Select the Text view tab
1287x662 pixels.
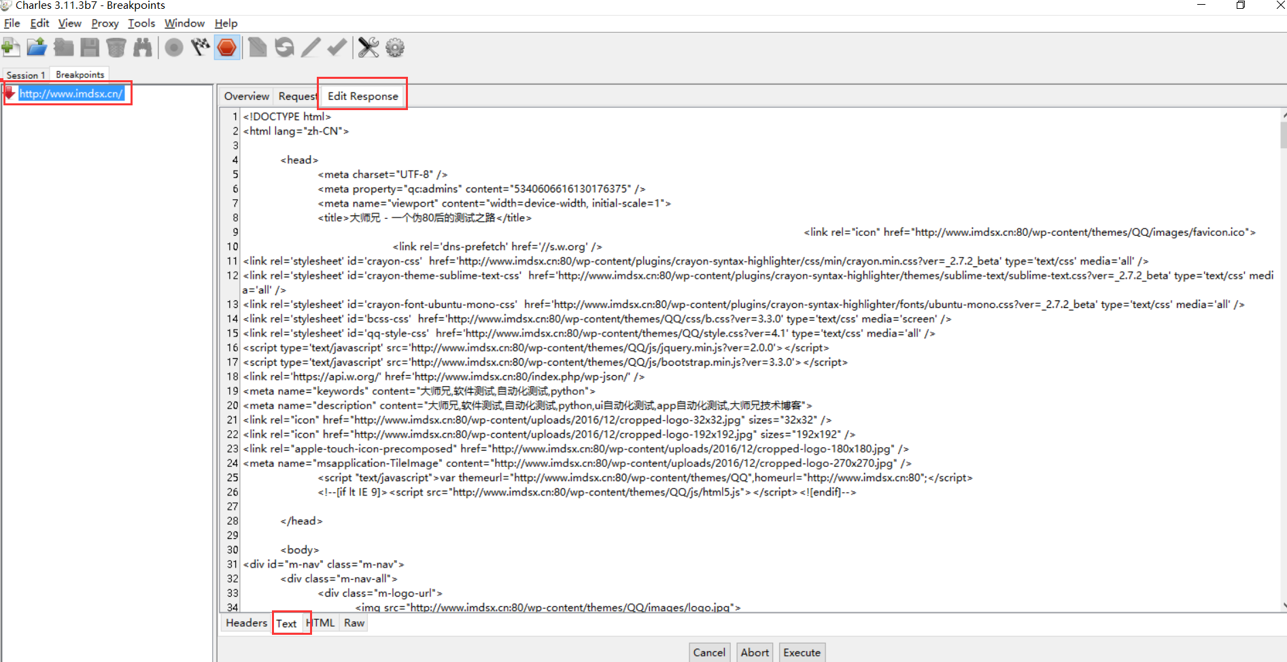(x=286, y=623)
